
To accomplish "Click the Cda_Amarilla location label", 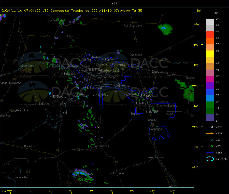I will [19, 110].
